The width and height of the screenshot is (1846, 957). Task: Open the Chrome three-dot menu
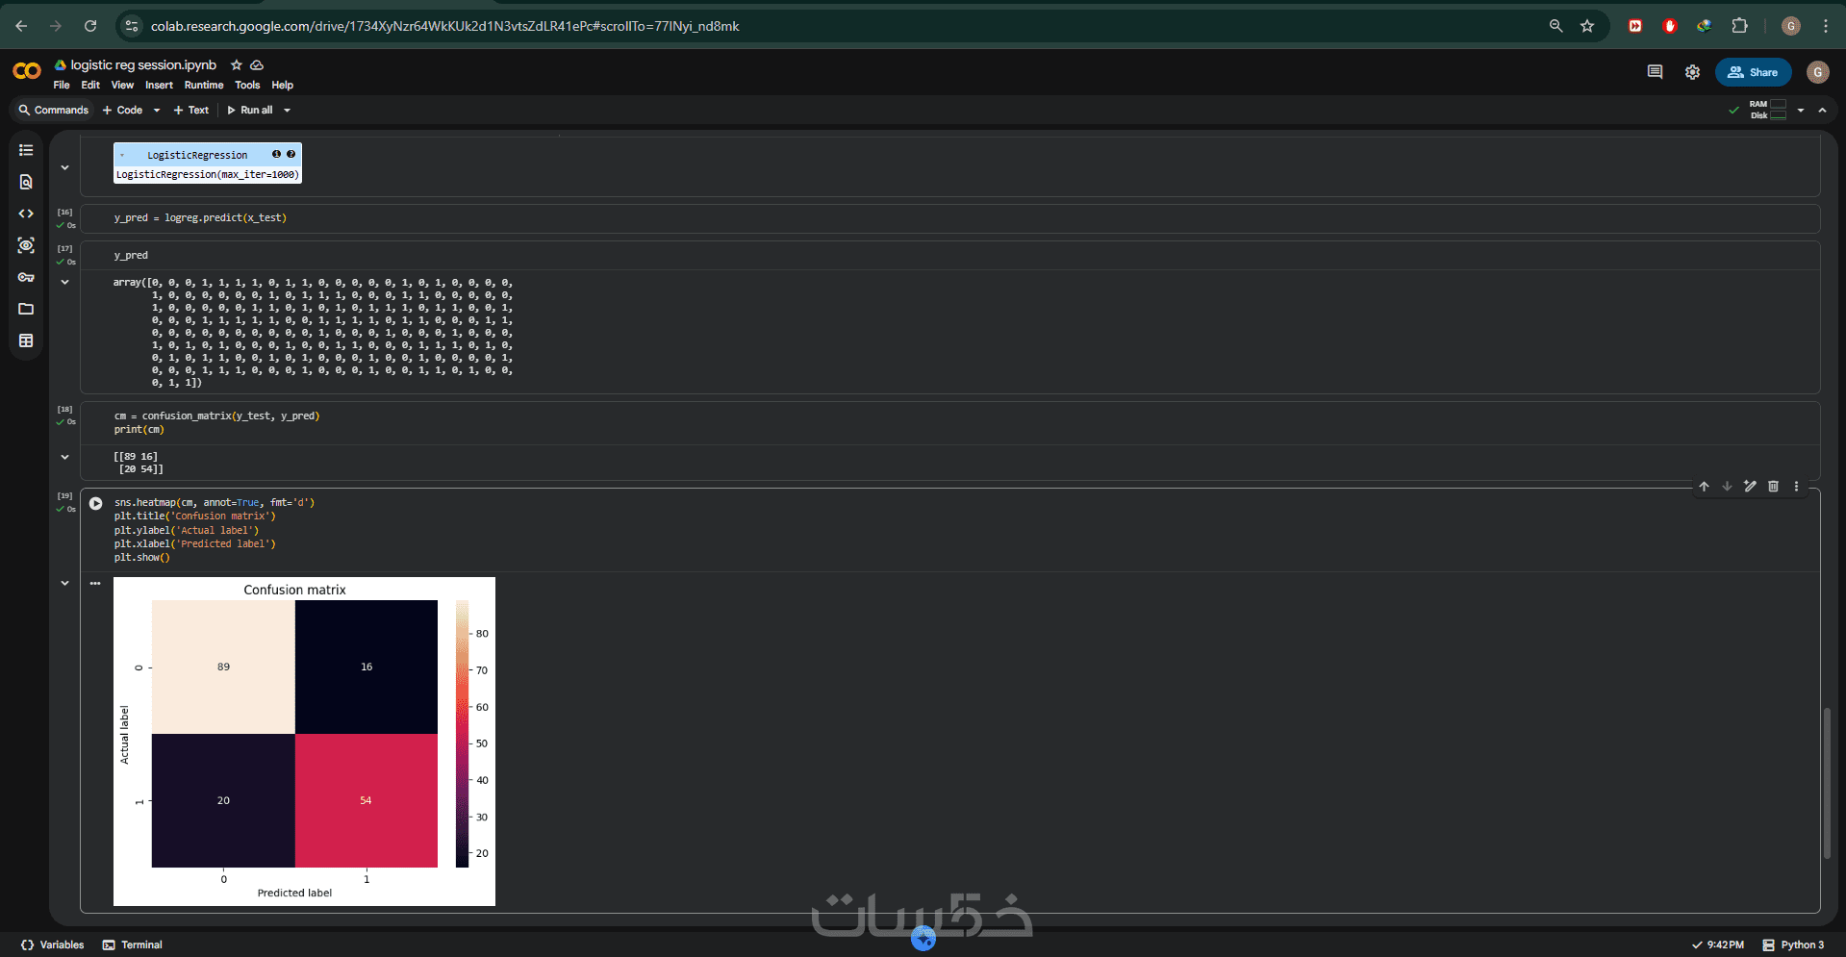[x=1826, y=26]
